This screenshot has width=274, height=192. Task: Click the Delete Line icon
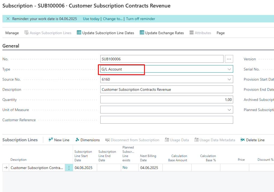pos(243,140)
